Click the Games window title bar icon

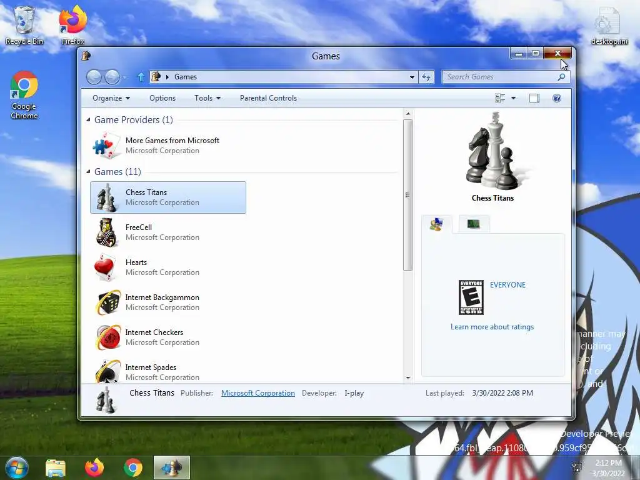pyautogui.click(x=86, y=56)
